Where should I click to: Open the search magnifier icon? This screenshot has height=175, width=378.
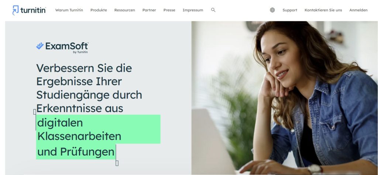(x=213, y=10)
